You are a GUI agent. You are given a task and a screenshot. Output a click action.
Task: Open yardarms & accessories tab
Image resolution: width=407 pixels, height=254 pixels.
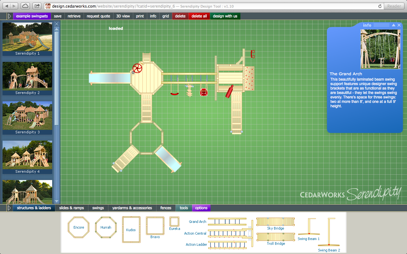pos(132,208)
